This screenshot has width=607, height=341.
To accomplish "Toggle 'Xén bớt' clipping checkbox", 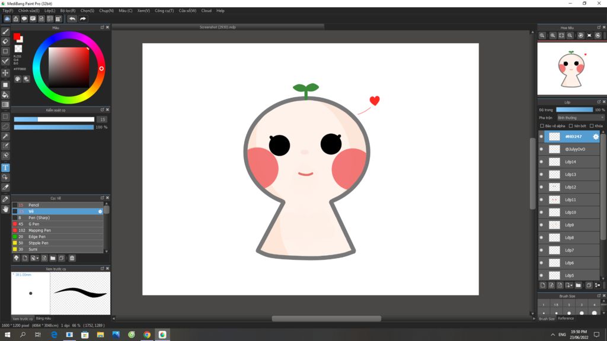I will tap(571, 126).
